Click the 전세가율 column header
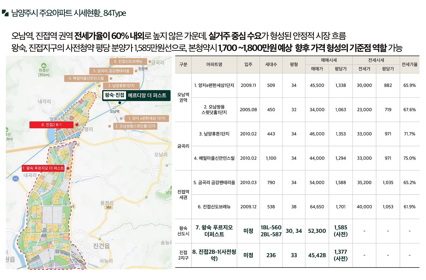This screenshot has height=280, width=426. tap(410, 65)
